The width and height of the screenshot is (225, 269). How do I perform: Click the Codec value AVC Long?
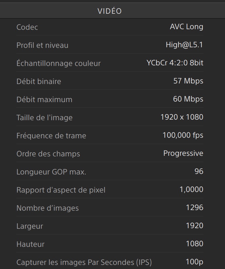186,27
